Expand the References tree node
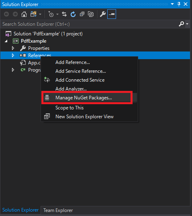Image resolution: width=192 pixels, height=216 pixels. (x=13, y=56)
